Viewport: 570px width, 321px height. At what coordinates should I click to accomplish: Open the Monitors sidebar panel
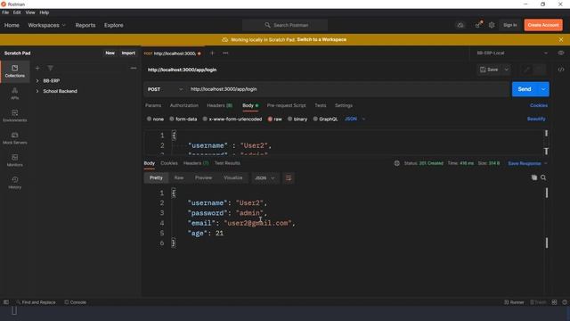pyautogui.click(x=14, y=160)
